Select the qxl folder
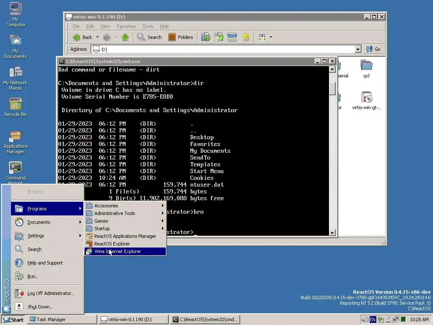433x325 pixels. tap(367, 69)
